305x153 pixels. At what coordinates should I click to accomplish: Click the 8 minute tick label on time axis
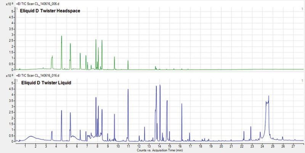pyautogui.click(x=98, y=146)
